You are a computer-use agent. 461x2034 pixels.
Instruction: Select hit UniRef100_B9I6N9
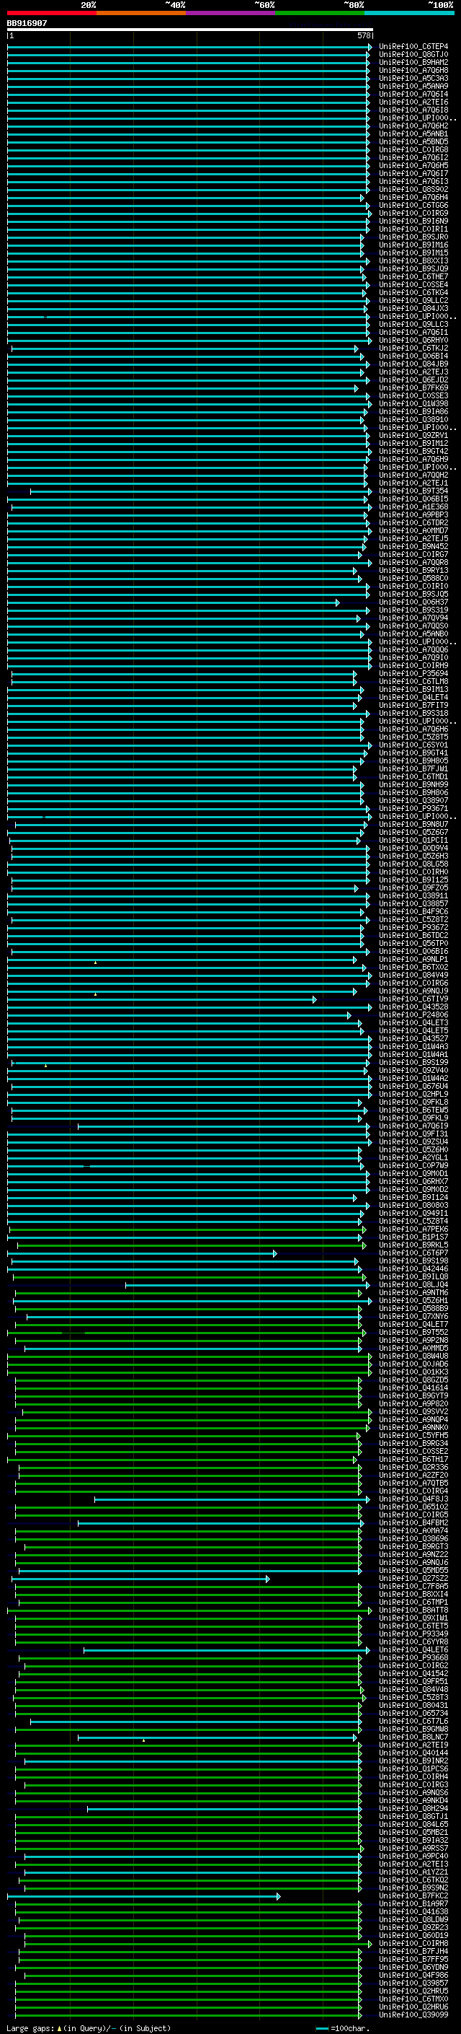pyautogui.click(x=413, y=221)
